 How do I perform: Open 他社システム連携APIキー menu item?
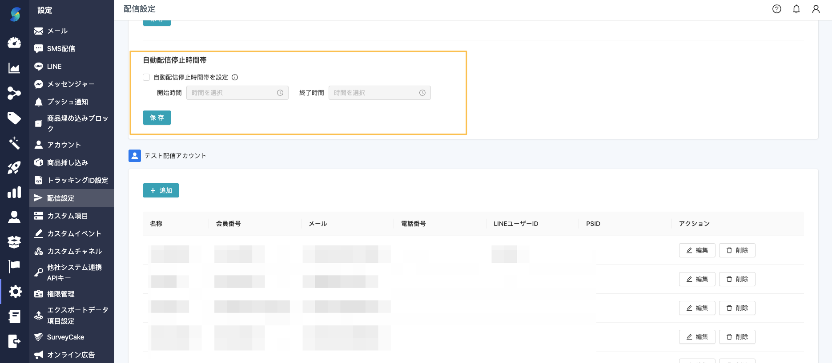pyautogui.click(x=72, y=272)
